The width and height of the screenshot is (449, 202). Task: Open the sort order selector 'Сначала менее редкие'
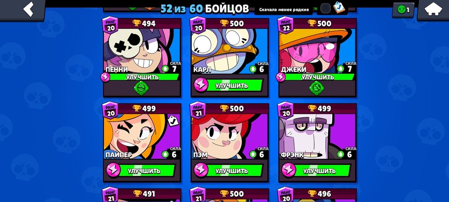[284, 10]
